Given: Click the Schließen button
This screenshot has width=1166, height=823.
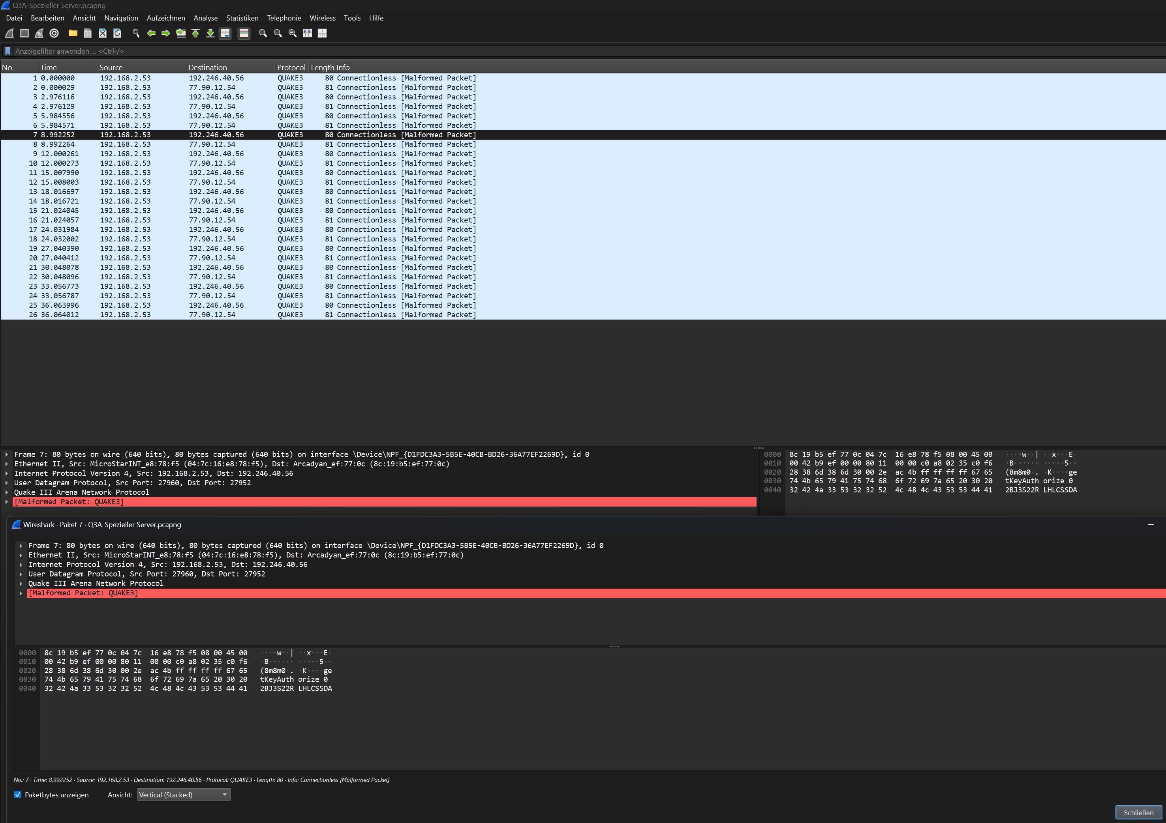Looking at the screenshot, I should 1138,812.
